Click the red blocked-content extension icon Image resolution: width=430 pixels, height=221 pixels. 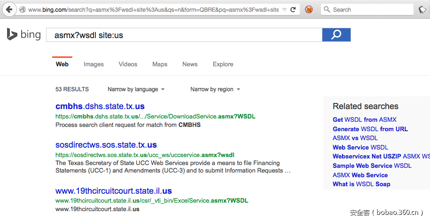[x=309, y=9]
